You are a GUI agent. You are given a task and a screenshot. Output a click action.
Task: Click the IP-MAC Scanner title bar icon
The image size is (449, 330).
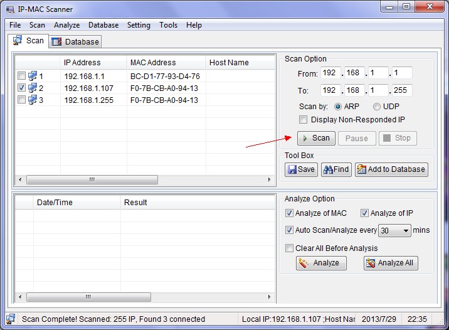click(10, 9)
